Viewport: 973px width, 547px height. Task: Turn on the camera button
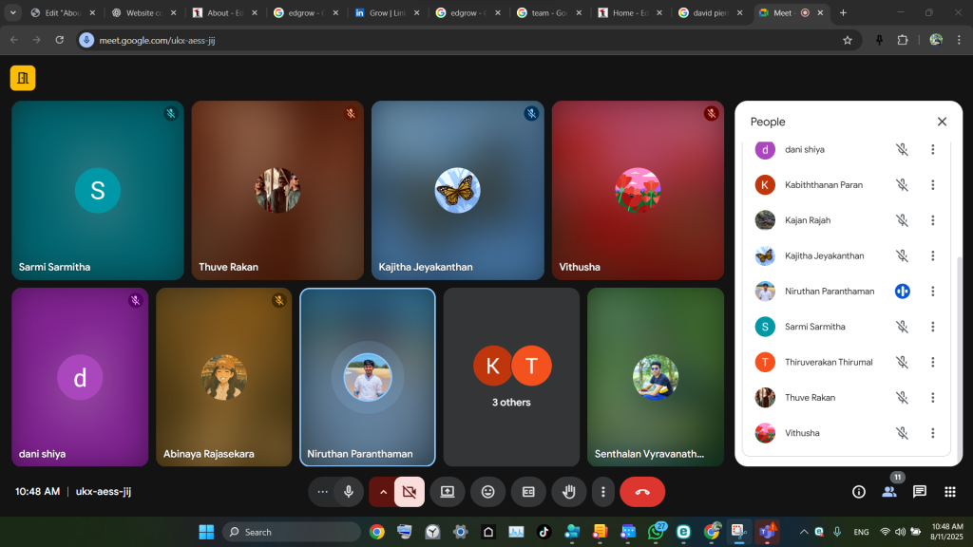pos(410,492)
